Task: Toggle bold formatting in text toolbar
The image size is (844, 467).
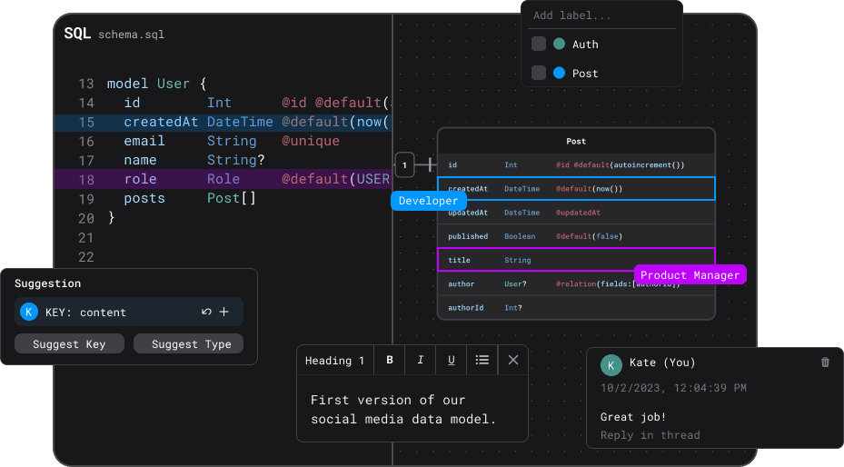Action: click(x=390, y=360)
